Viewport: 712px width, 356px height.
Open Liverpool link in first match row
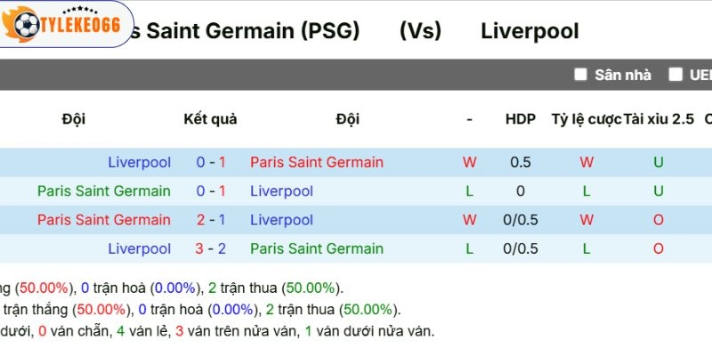[x=139, y=162]
